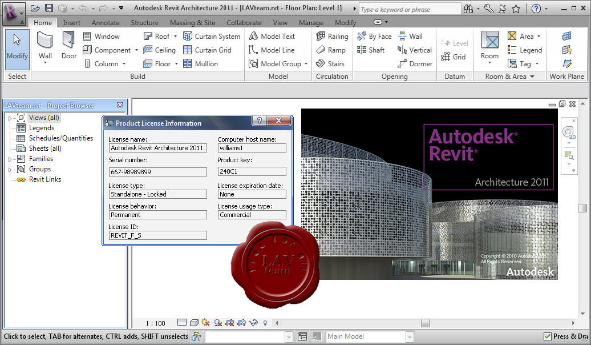This screenshot has height=345, width=591.
Task: Click the Serial number field
Action: point(157,172)
